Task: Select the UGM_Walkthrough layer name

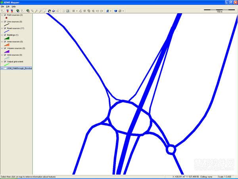Action: tap(19, 69)
